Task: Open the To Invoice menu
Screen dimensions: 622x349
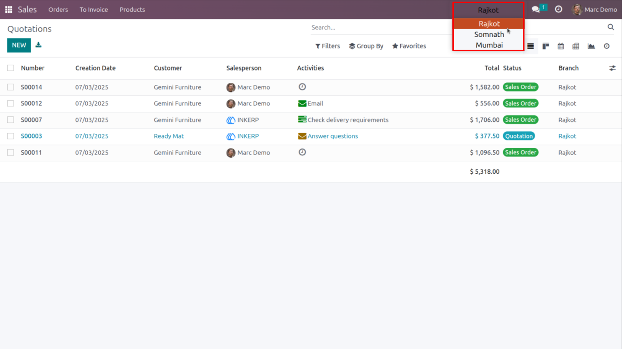Action: pyautogui.click(x=93, y=9)
